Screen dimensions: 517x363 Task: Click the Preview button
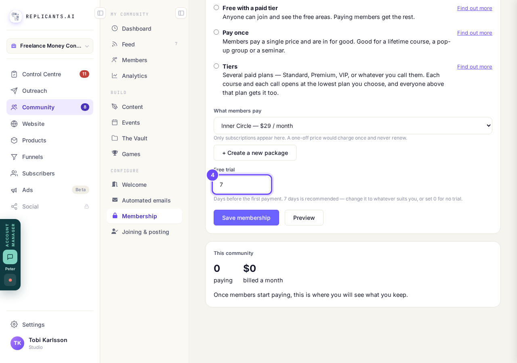304,218
